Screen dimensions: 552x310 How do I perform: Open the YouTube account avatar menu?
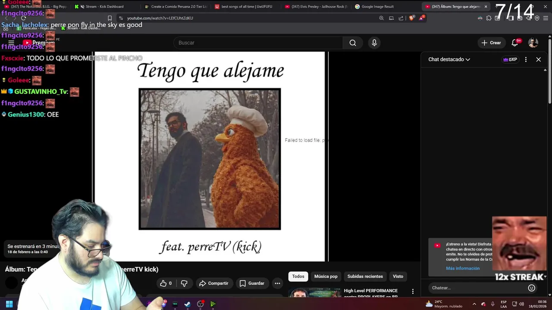click(533, 43)
